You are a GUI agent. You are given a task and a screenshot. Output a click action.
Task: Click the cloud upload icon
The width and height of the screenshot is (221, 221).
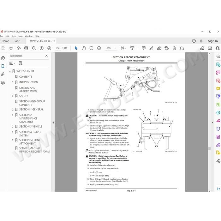tap(18, 48)
